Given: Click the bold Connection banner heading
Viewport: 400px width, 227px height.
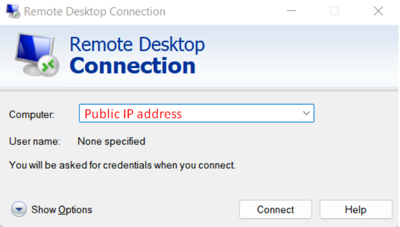Looking at the screenshot, I should [132, 66].
